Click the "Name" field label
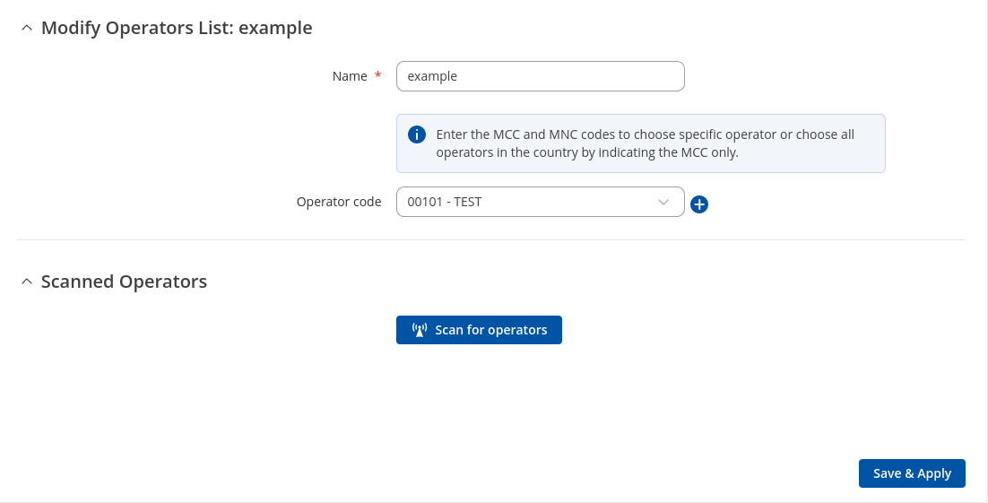This screenshot has width=988, height=503. (350, 76)
